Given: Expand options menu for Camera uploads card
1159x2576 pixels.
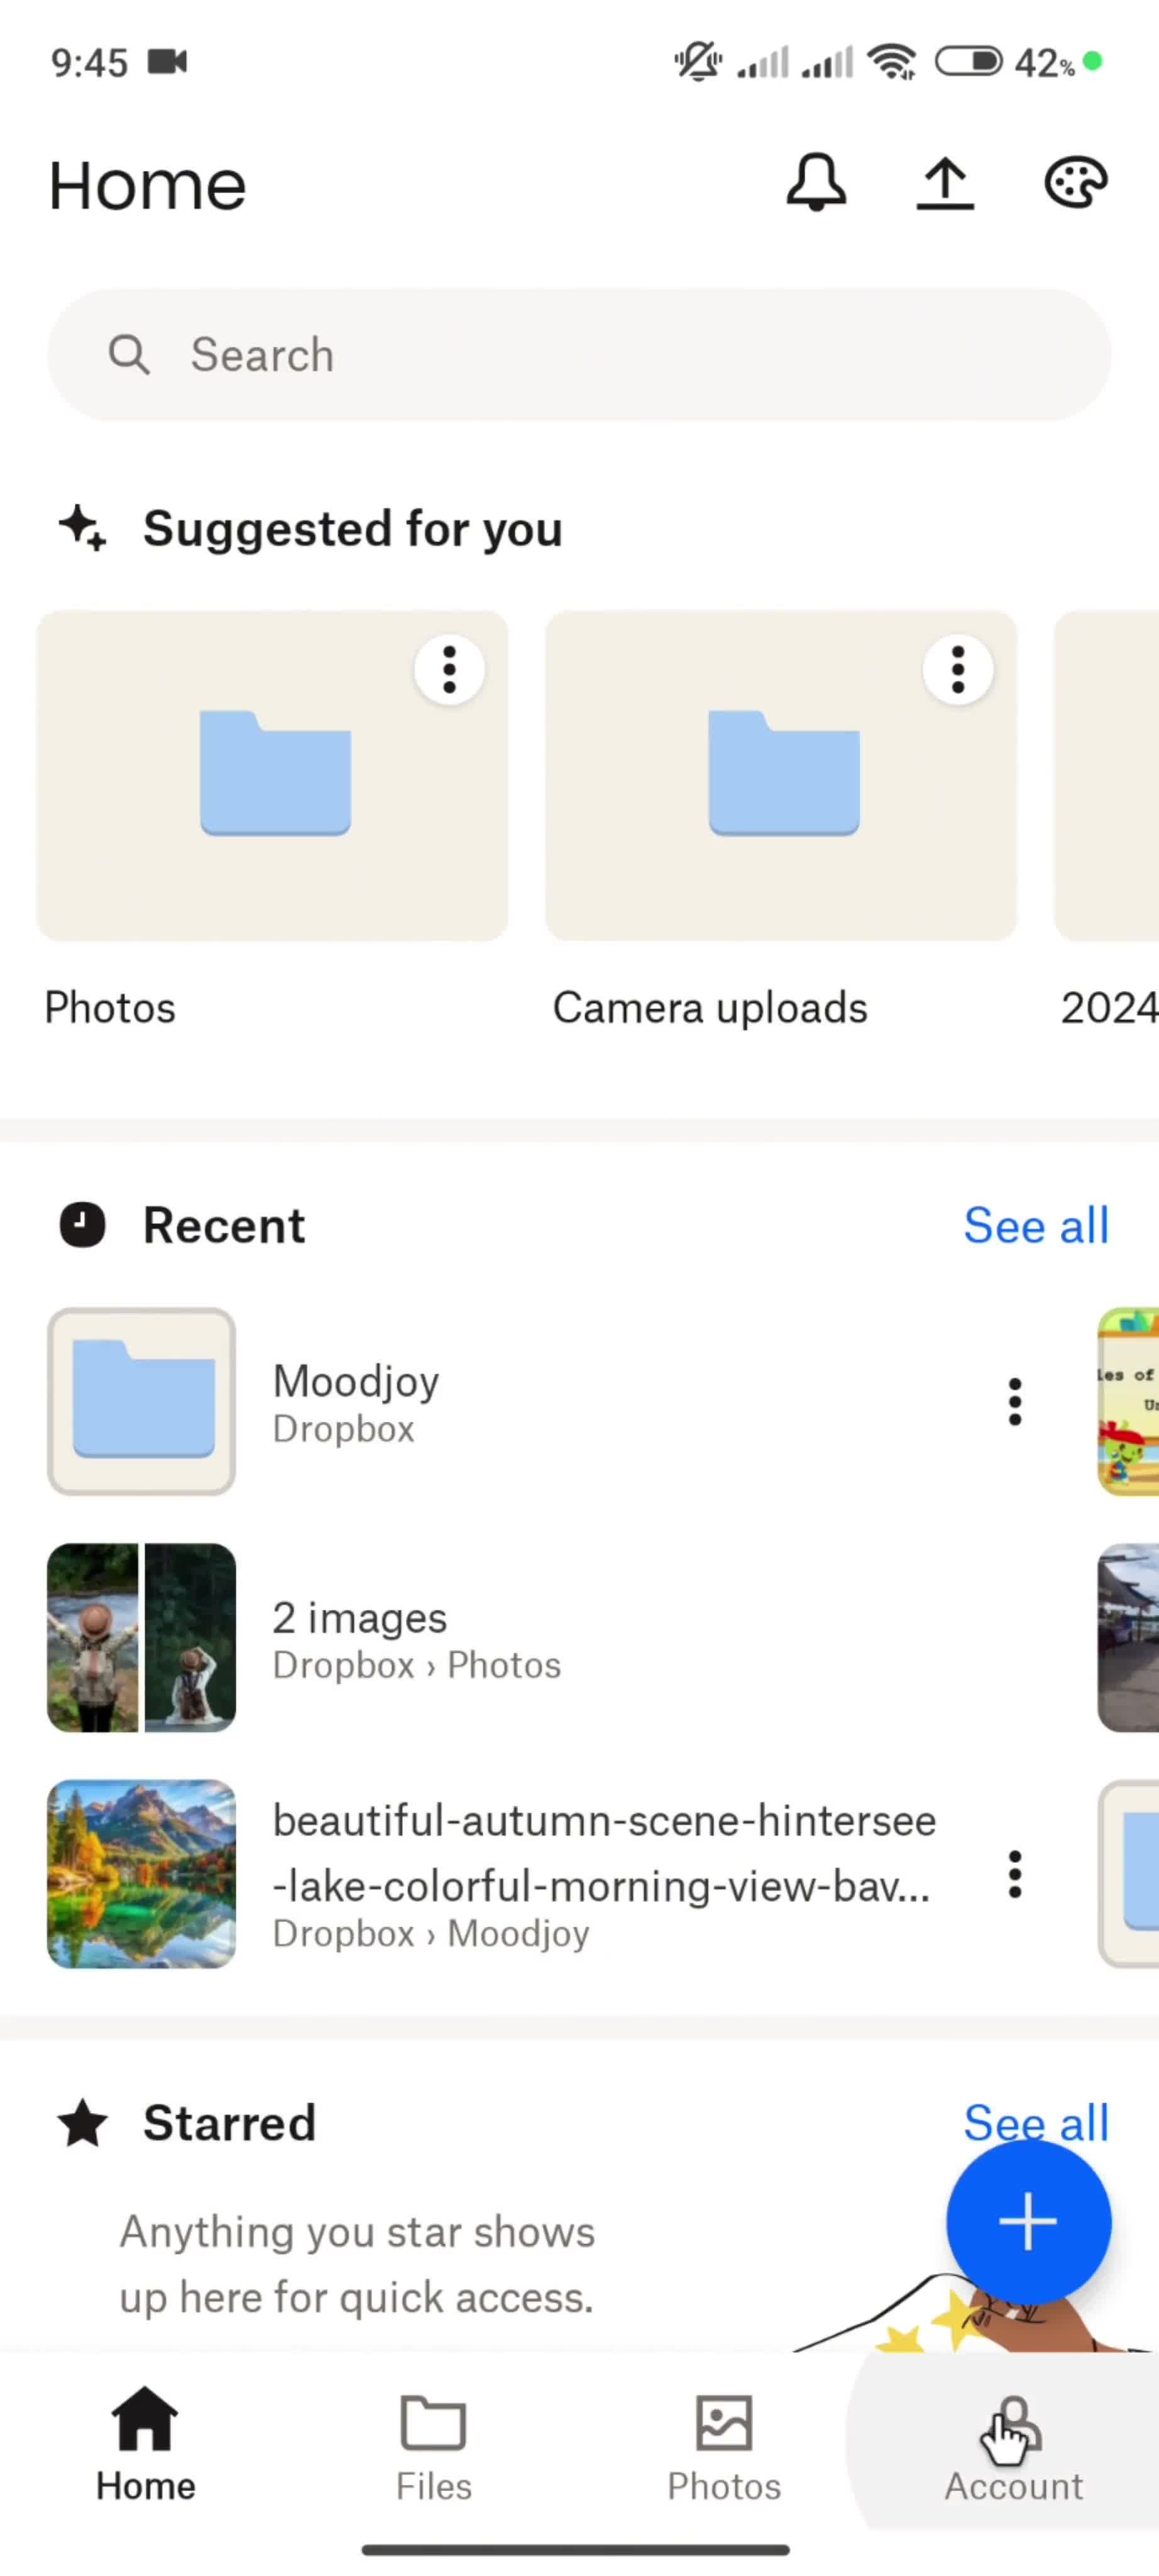Looking at the screenshot, I should 957,669.
